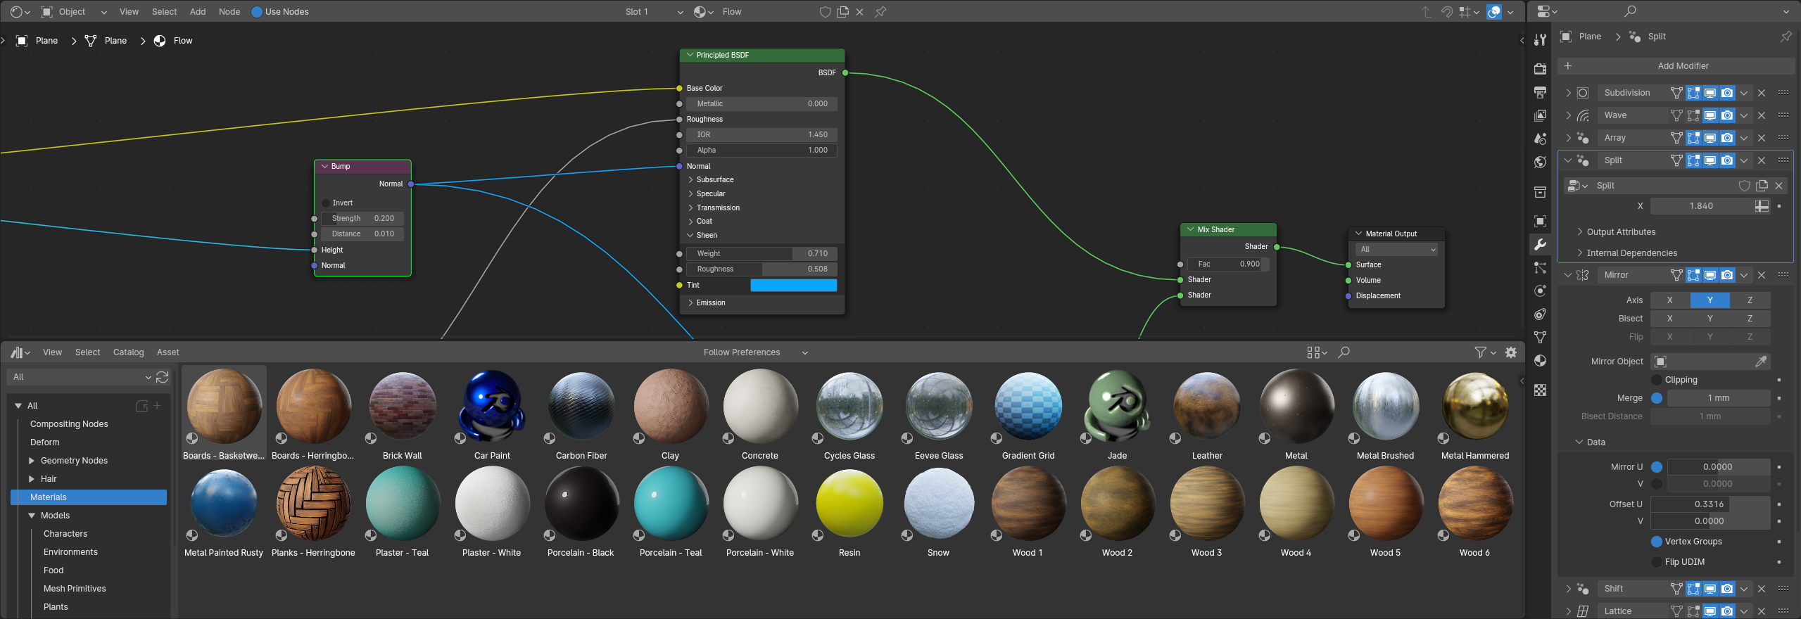Open the Slot 1 material slot dropdown
The height and width of the screenshot is (619, 1801).
coord(654,12)
